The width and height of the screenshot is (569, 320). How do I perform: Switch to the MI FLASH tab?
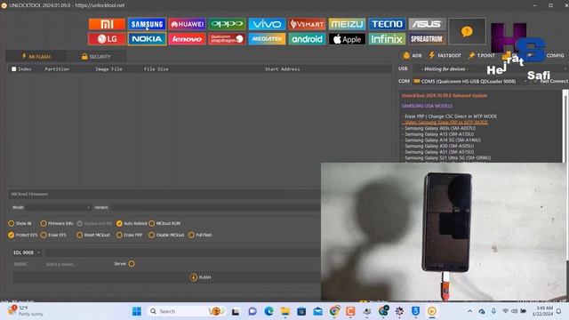(36, 56)
